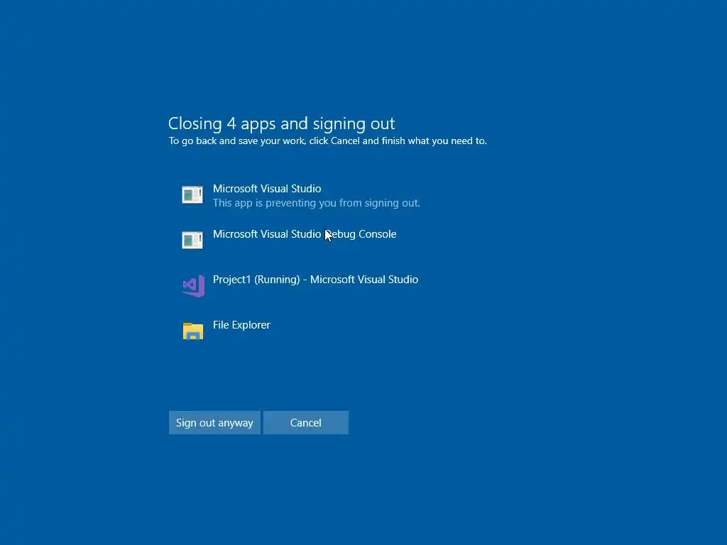Click the "Closing 4 apps and signing out" heading
The height and width of the screenshot is (545, 727).
[281, 123]
